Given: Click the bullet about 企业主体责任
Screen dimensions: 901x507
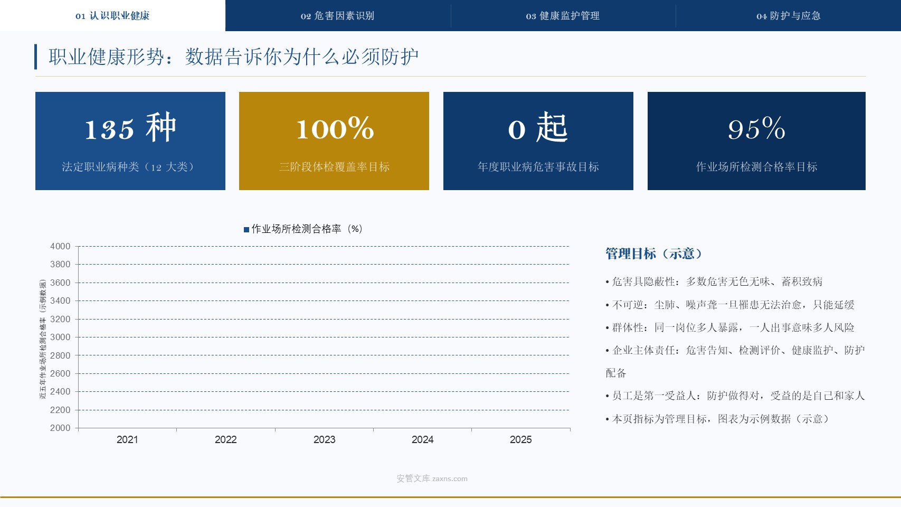Looking at the screenshot, I should click(x=735, y=362).
